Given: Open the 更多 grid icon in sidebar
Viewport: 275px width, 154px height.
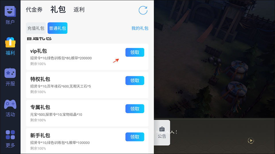Looking at the screenshot, I should pos(10,135).
